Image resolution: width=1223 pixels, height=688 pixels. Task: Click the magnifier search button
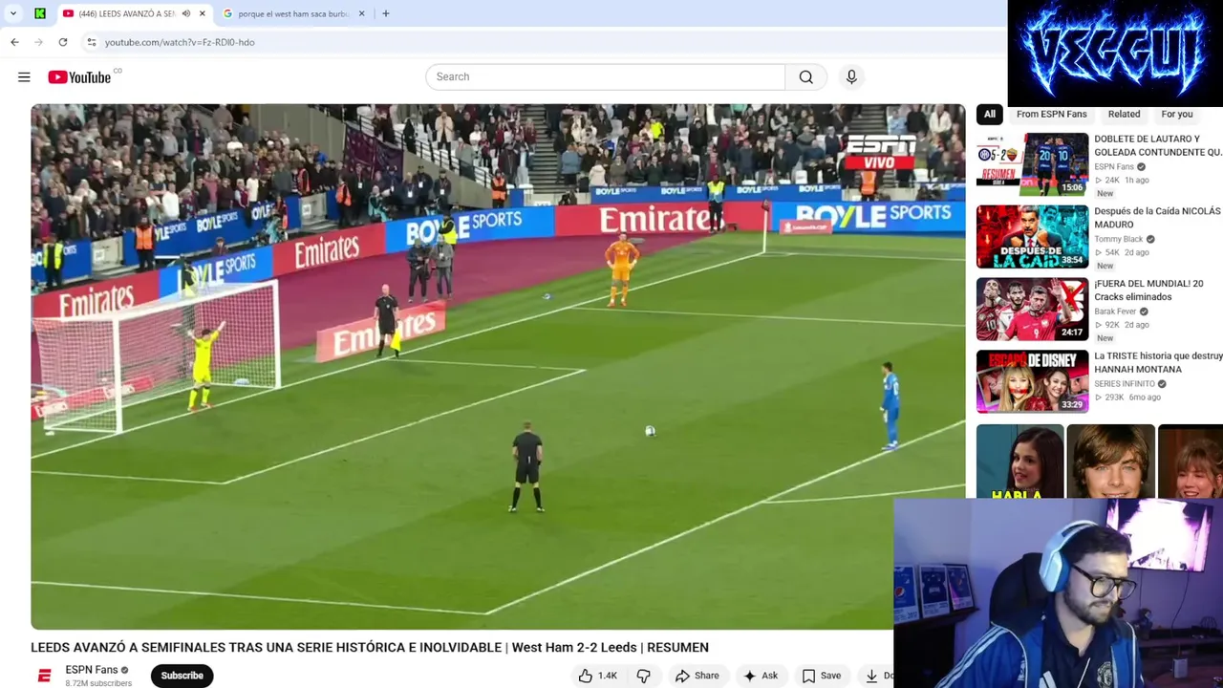pos(806,76)
